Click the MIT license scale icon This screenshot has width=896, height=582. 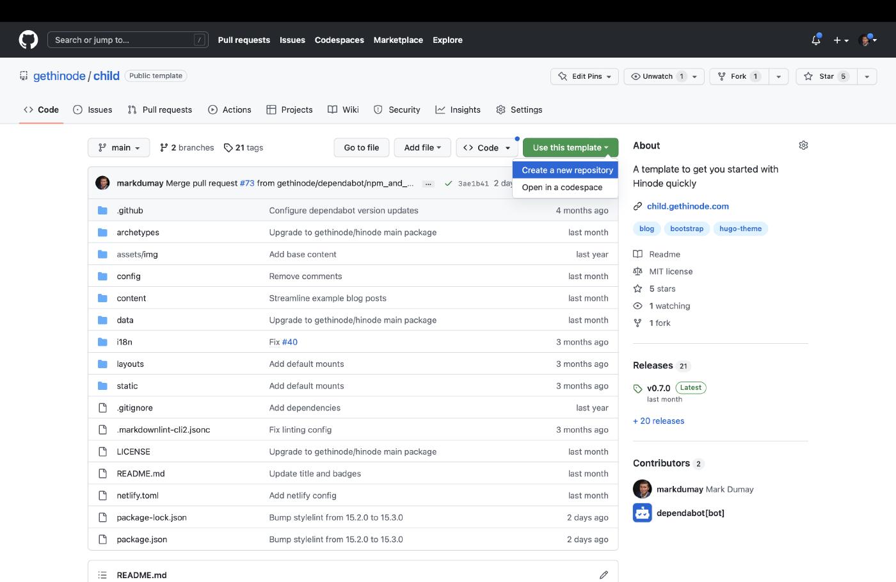(637, 271)
